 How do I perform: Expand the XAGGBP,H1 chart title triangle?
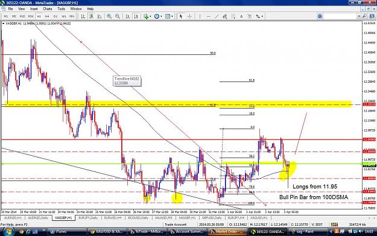tap(3, 24)
